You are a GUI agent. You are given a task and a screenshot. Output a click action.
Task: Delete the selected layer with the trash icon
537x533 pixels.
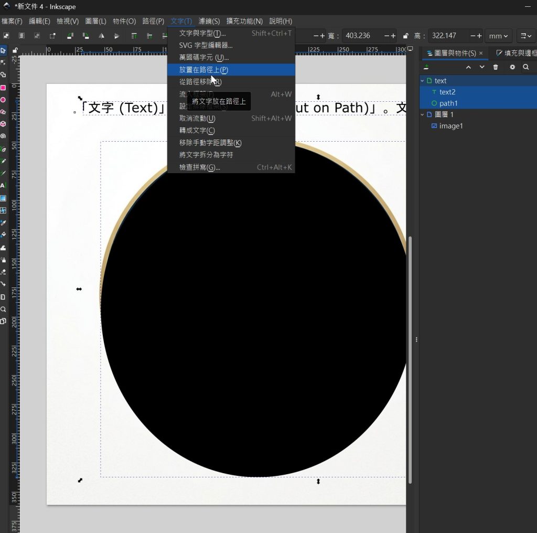pyautogui.click(x=496, y=67)
